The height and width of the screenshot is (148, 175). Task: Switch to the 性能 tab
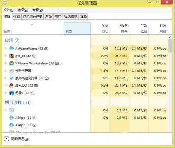pos(17,17)
